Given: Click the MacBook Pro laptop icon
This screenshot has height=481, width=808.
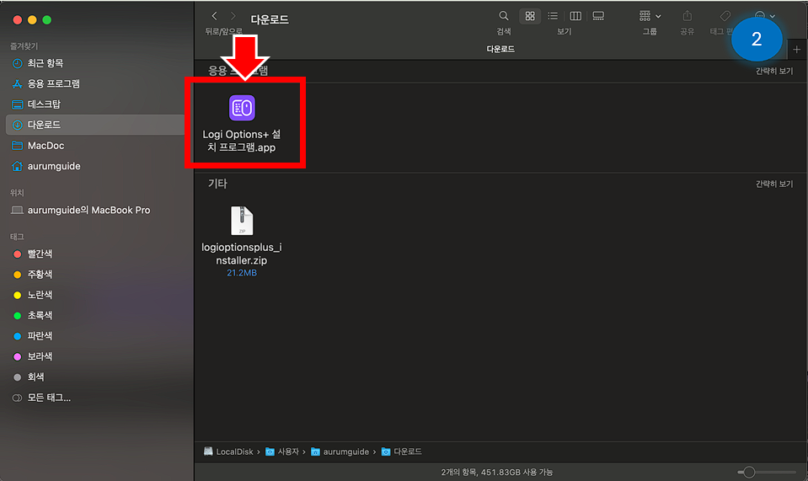Looking at the screenshot, I should (x=17, y=210).
